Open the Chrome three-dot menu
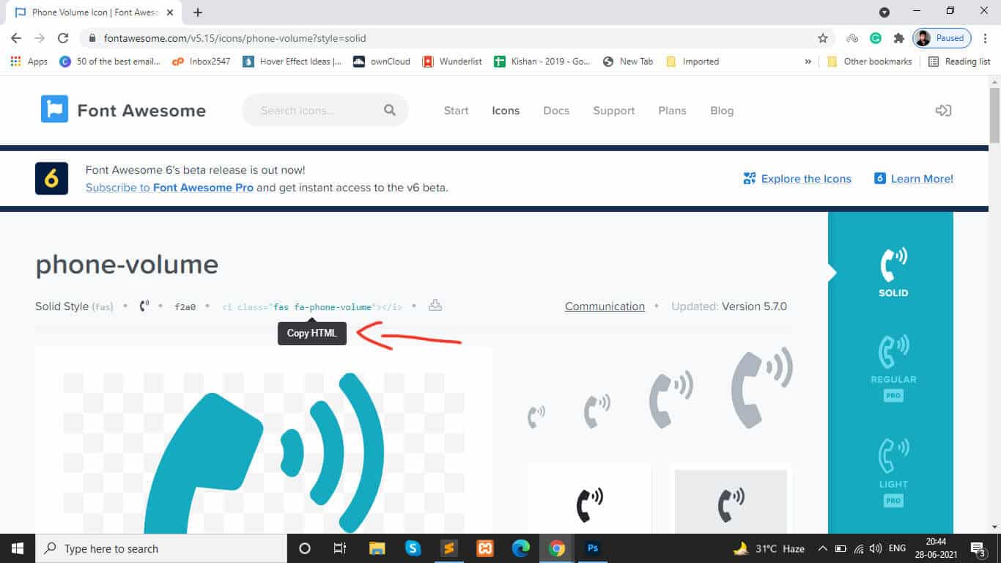Viewport: 1001px width, 563px height. (986, 37)
